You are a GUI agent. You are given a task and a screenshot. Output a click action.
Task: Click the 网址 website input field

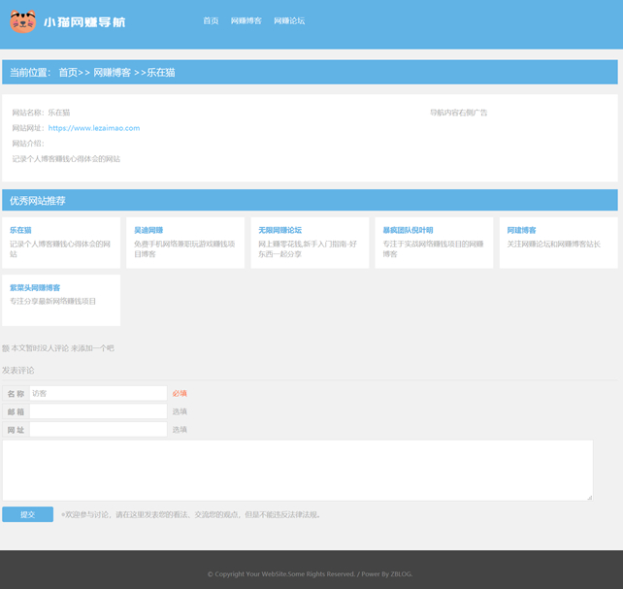(98, 429)
